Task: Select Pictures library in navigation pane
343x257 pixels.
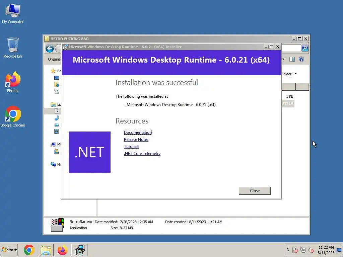Action: 57,125
